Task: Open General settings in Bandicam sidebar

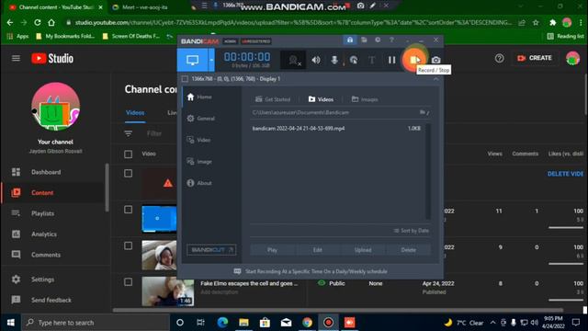Action: (x=201, y=119)
